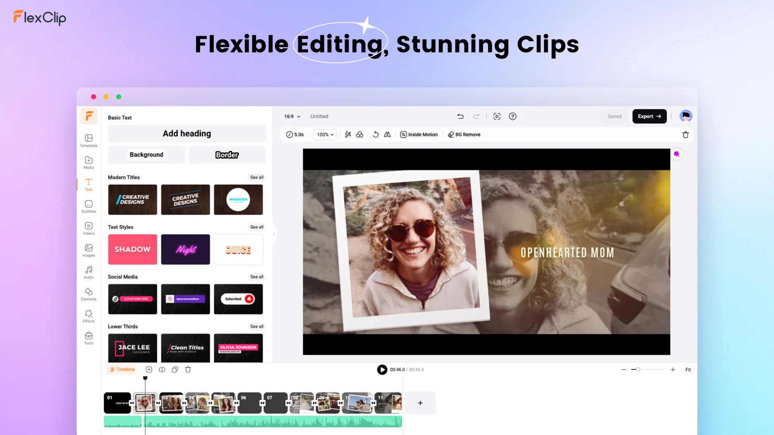Expand the Modern Titles See all
The width and height of the screenshot is (774, 435).
[x=257, y=177]
